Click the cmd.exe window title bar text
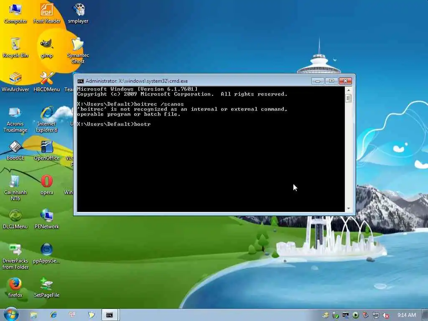Image resolution: width=428 pixels, height=321 pixels. 137,81
